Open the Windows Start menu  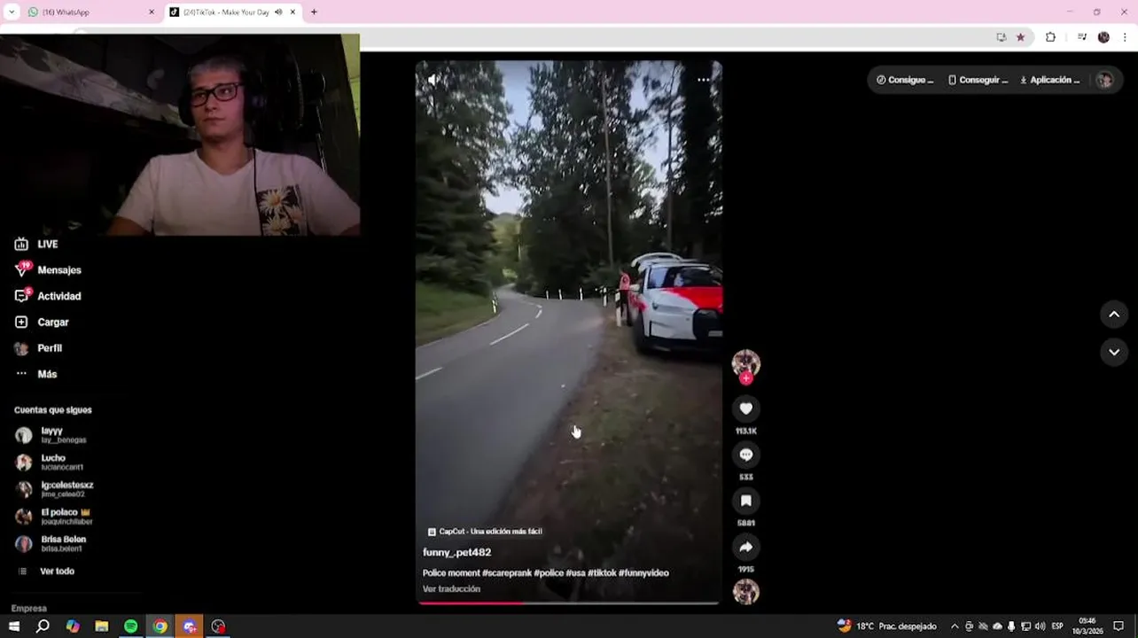click(x=14, y=626)
